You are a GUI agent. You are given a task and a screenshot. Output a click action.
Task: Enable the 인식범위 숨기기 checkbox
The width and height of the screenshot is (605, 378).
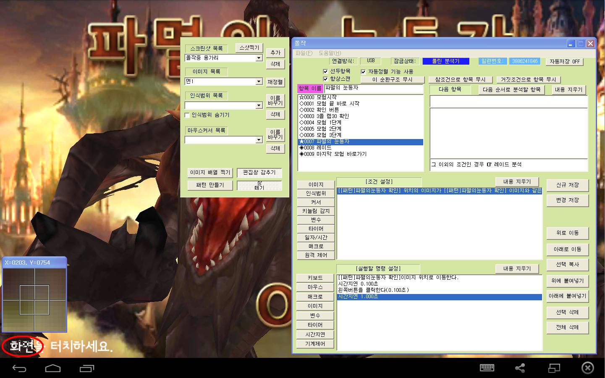click(x=188, y=115)
